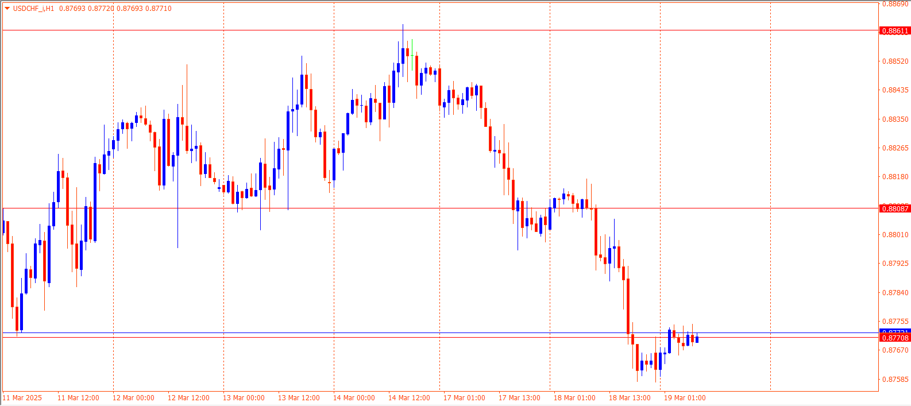This screenshot has height=406, width=911.
Task: Select the red horizontal line at 0.88087
Action: click(440, 208)
